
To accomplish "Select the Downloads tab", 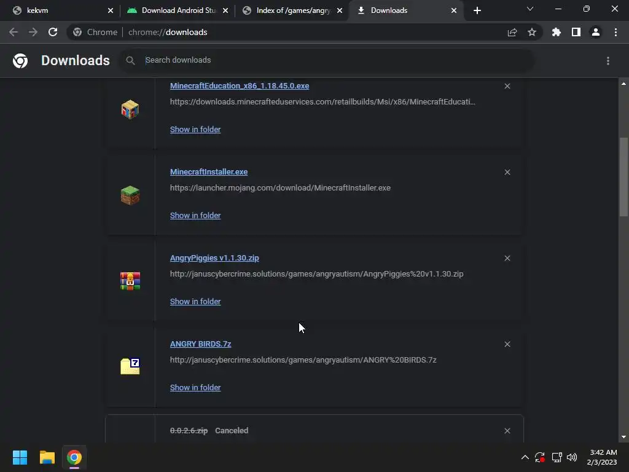I will click(x=406, y=10).
